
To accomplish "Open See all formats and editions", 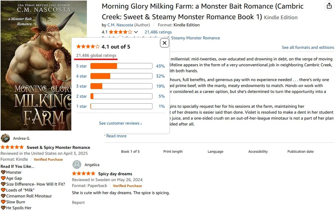I will click(x=308, y=47).
